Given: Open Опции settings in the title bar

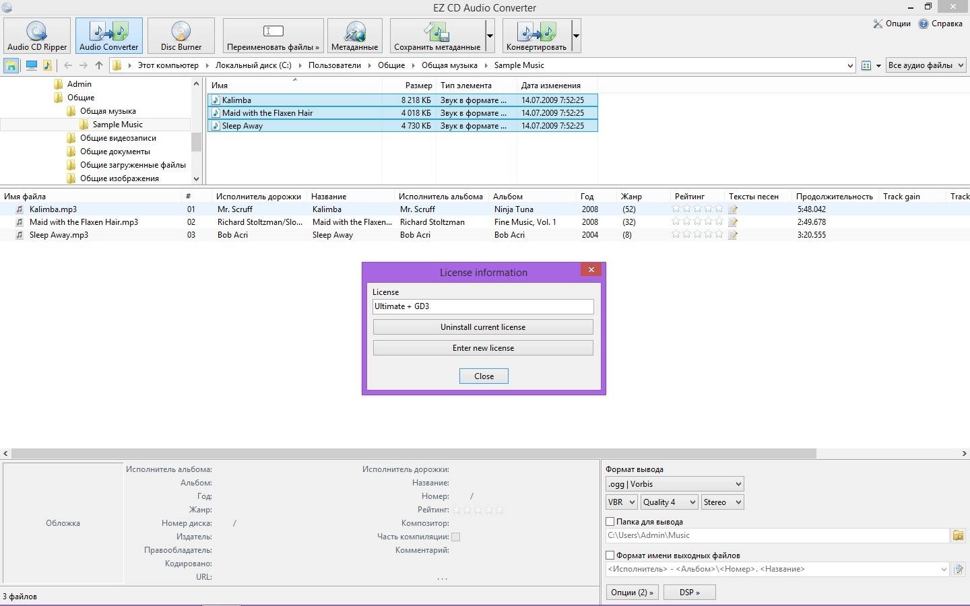Looking at the screenshot, I should pyautogui.click(x=892, y=24).
